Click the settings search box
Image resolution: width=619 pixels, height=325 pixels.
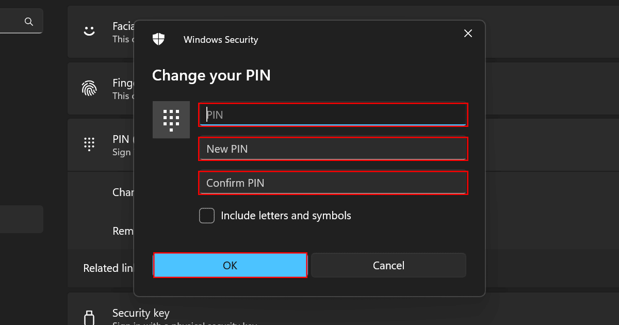pos(13,21)
